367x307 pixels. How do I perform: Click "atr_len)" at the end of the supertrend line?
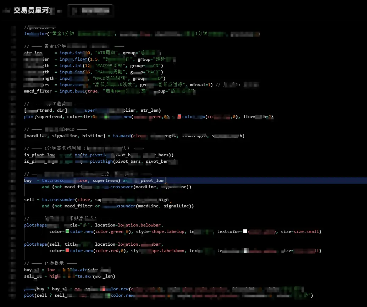151,110
